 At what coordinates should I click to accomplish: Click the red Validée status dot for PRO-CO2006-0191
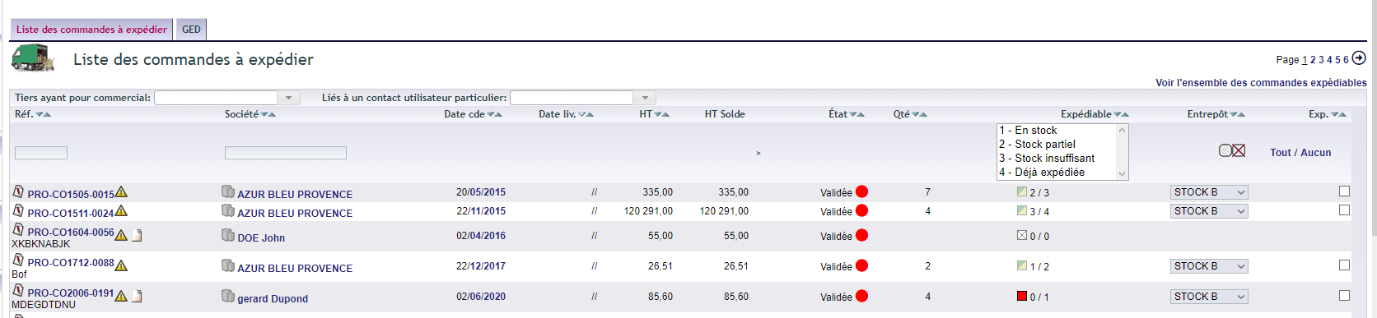861,296
